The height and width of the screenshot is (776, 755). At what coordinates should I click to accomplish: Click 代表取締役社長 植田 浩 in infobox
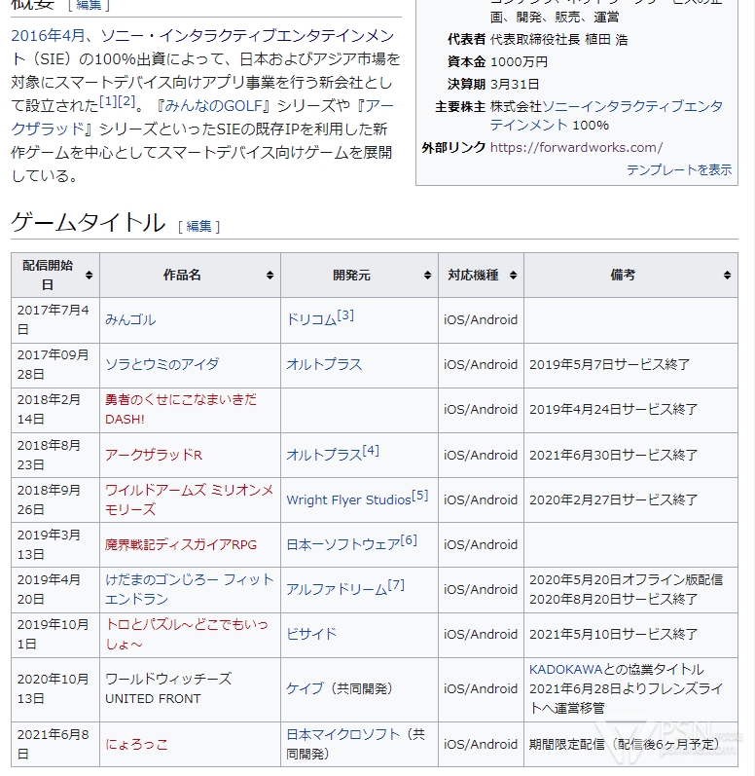[x=558, y=40]
